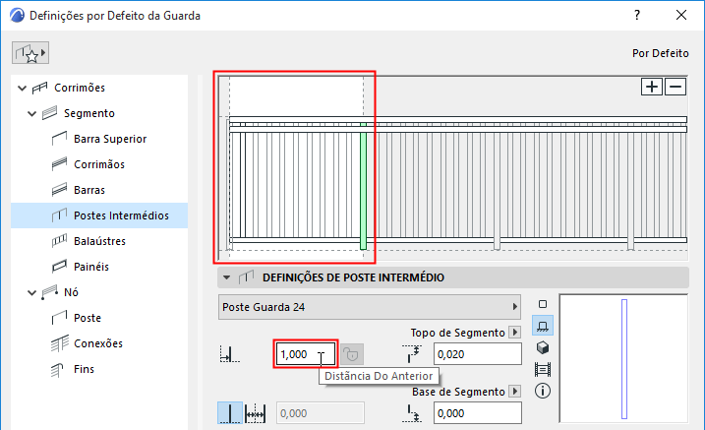The width and height of the screenshot is (705, 430).
Task: Click the post preview thumbnail
Action: point(623,358)
